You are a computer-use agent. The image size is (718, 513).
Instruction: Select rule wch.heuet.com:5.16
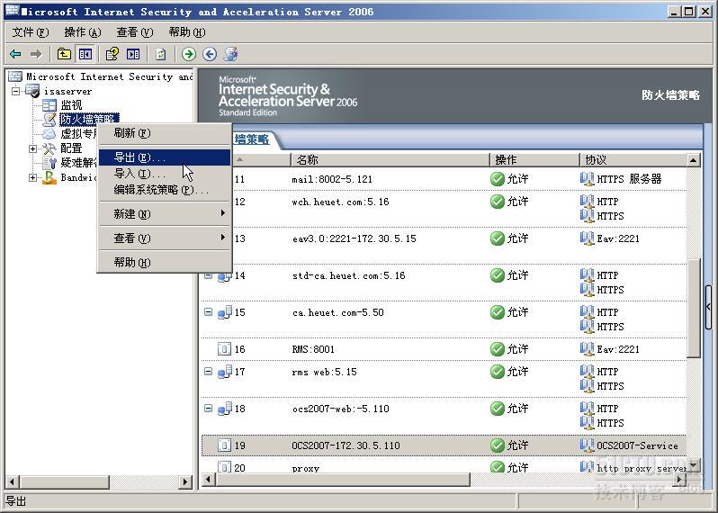pos(340,202)
